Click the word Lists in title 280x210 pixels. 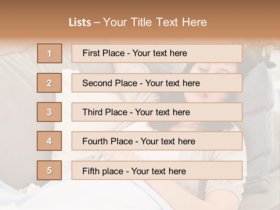80,22
